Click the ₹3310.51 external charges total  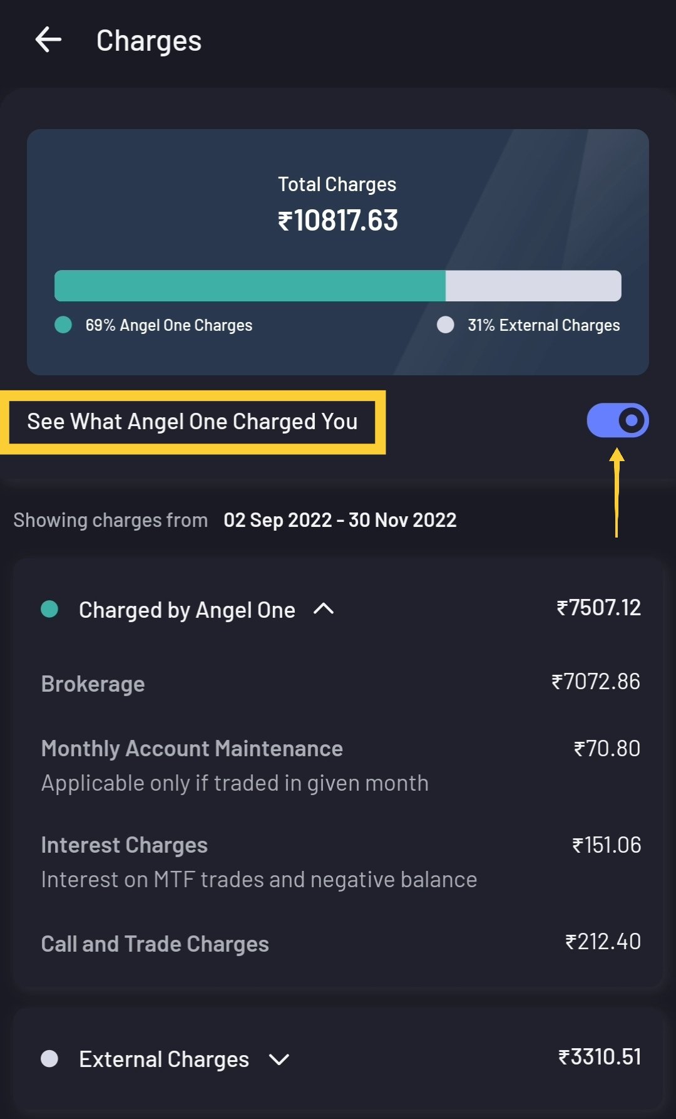pos(599,1057)
